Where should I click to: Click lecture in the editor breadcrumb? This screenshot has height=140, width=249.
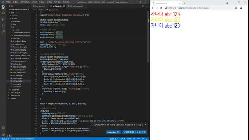tap(41, 10)
